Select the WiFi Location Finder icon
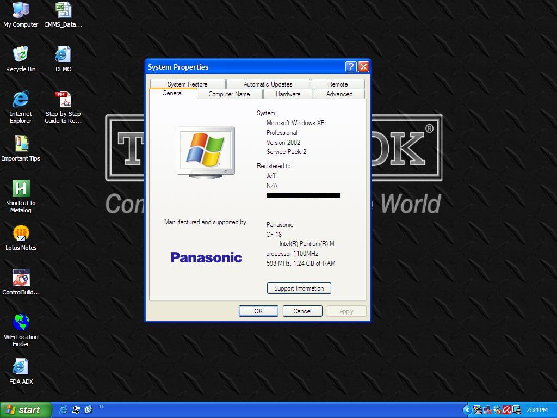This screenshot has height=418, width=557. point(21,330)
